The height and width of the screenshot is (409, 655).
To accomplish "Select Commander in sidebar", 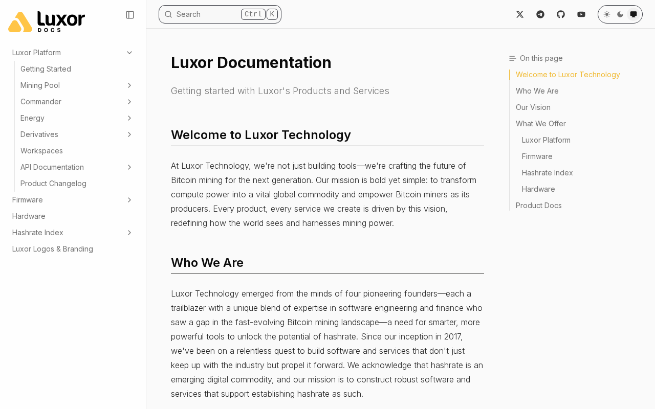I will (x=41, y=102).
